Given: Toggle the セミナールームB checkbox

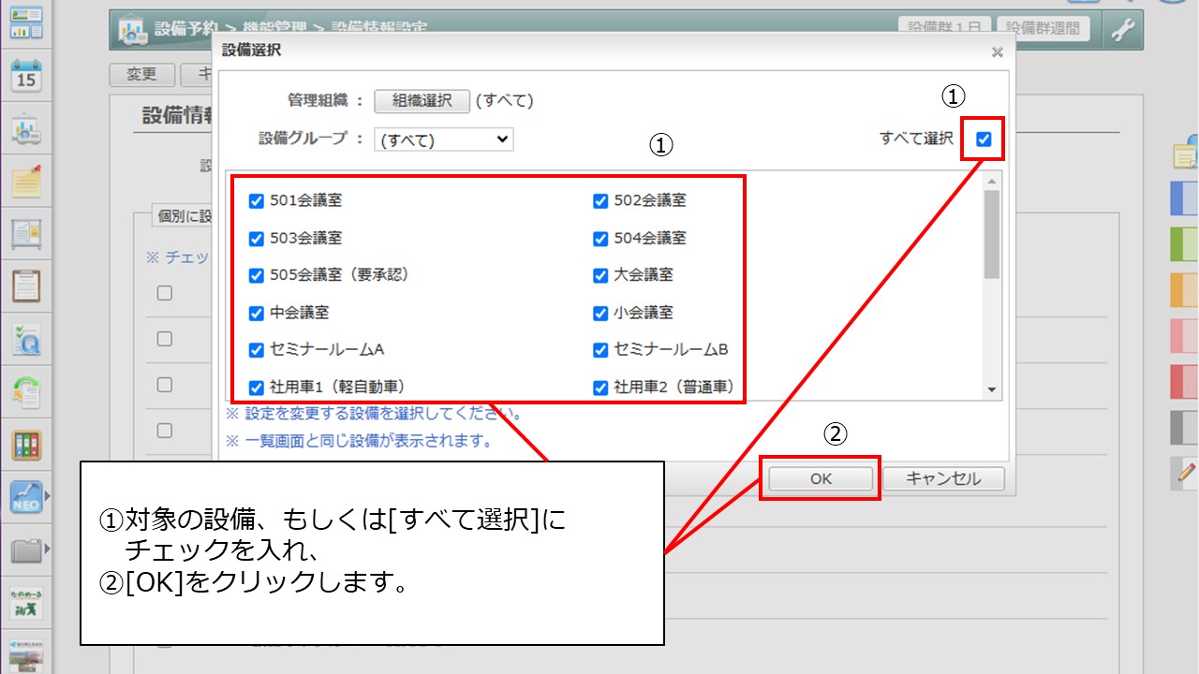Looking at the screenshot, I should point(600,351).
